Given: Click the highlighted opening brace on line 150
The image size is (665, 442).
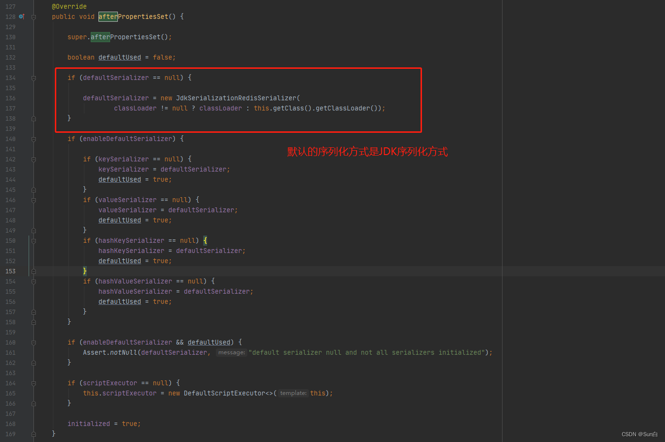Looking at the screenshot, I should [205, 240].
